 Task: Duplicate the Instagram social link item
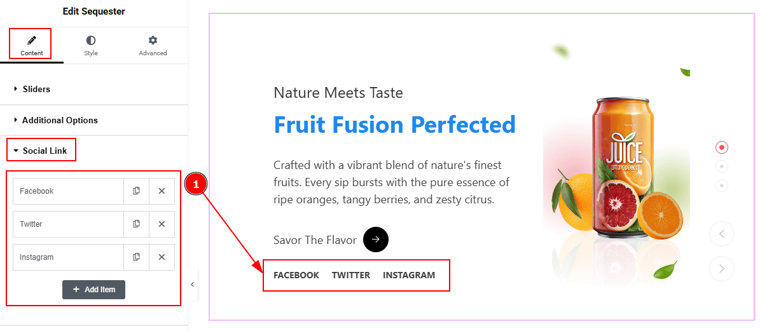pyautogui.click(x=136, y=257)
